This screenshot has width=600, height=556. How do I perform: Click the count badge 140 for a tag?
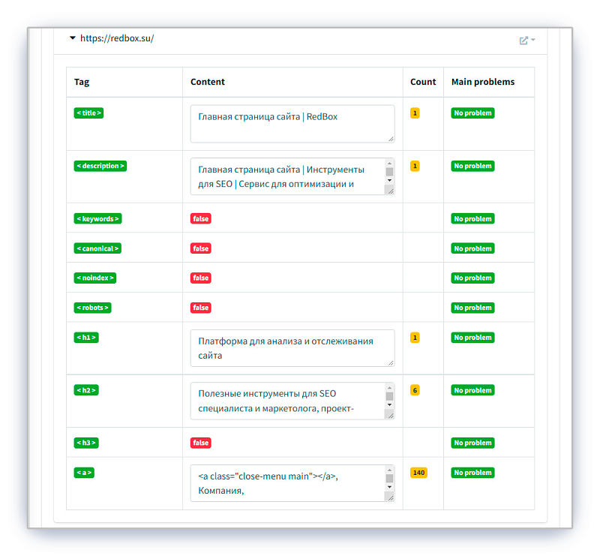tap(418, 473)
